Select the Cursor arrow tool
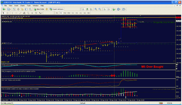Screen dimensions: 182x105 tap(3, 13)
